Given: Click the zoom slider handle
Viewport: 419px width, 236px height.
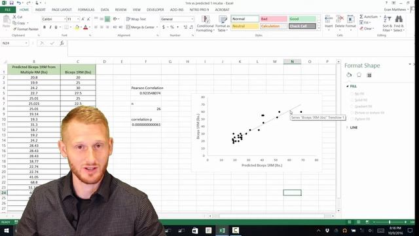Looking at the screenshot, I should point(390,222).
